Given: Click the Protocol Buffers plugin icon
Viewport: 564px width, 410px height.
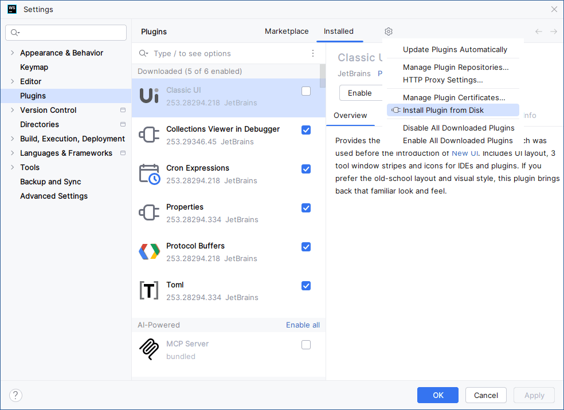Looking at the screenshot, I should 149,252.
